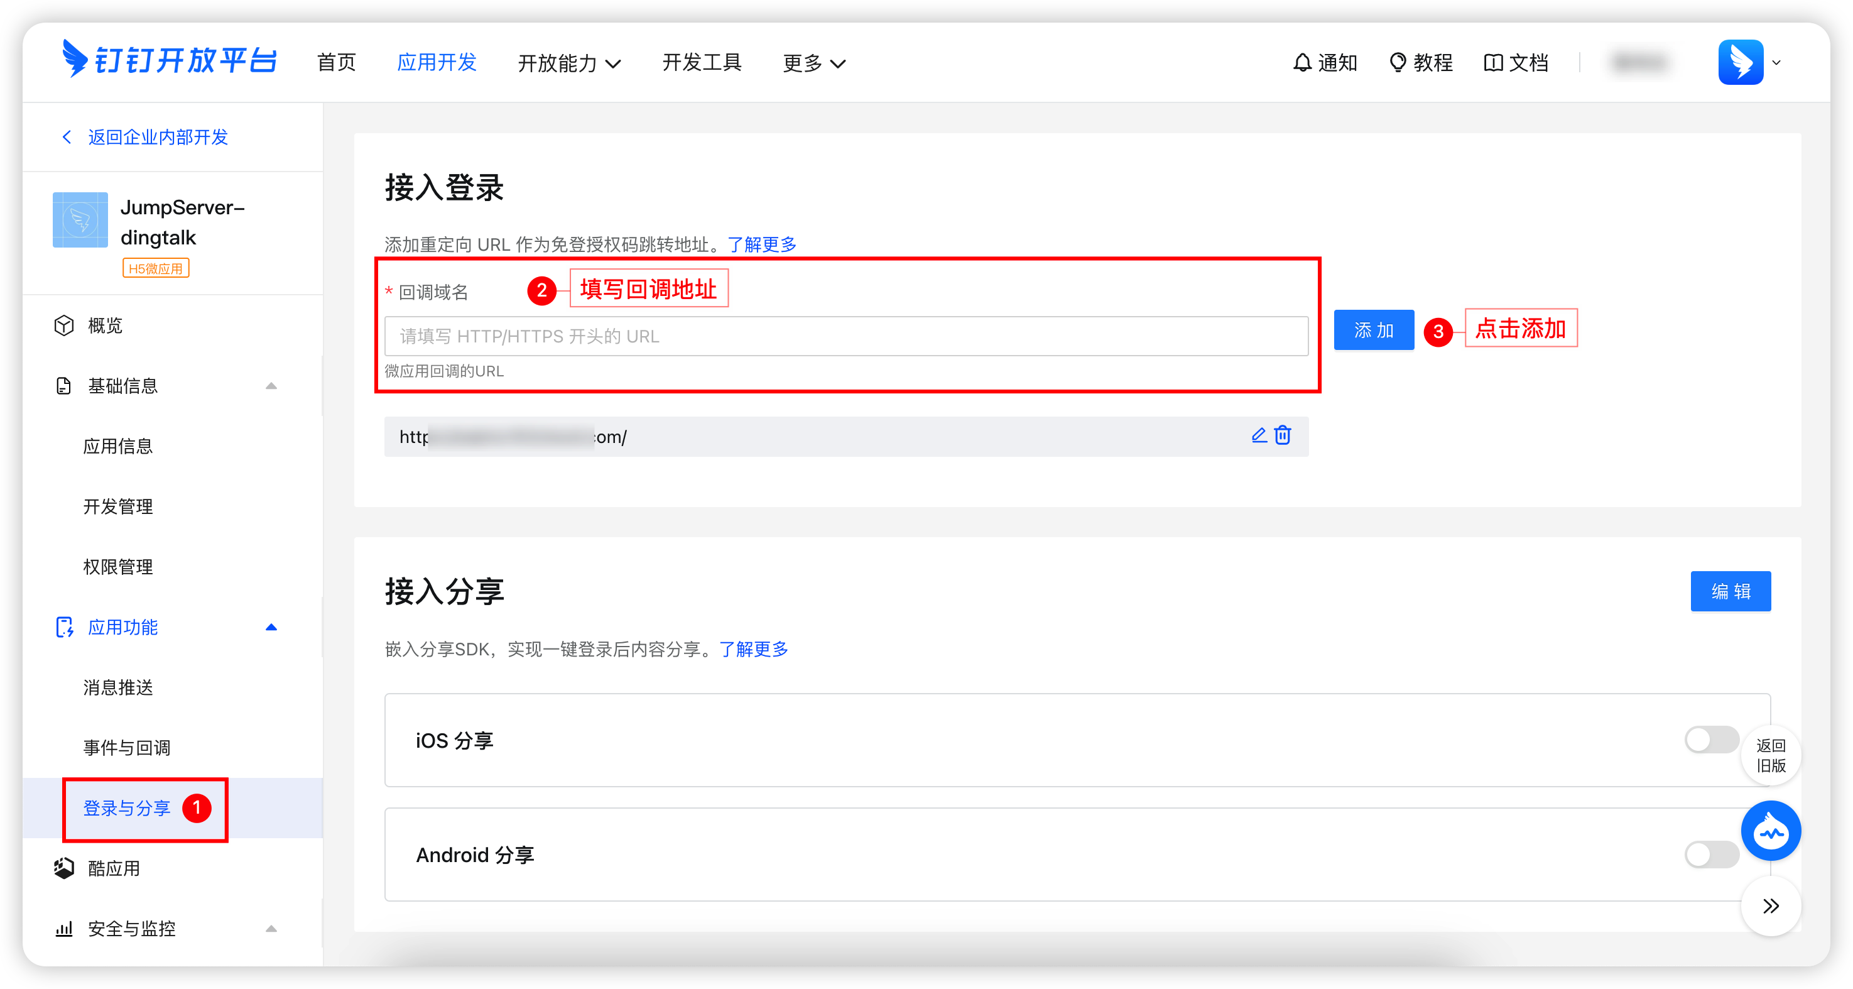Open 应用信息 in the sidebar
This screenshot has width=1853, height=989.
pos(118,446)
